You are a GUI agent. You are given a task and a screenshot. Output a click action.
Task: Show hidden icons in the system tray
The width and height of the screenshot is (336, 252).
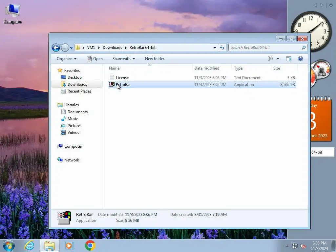pyautogui.click(x=287, y=246)
